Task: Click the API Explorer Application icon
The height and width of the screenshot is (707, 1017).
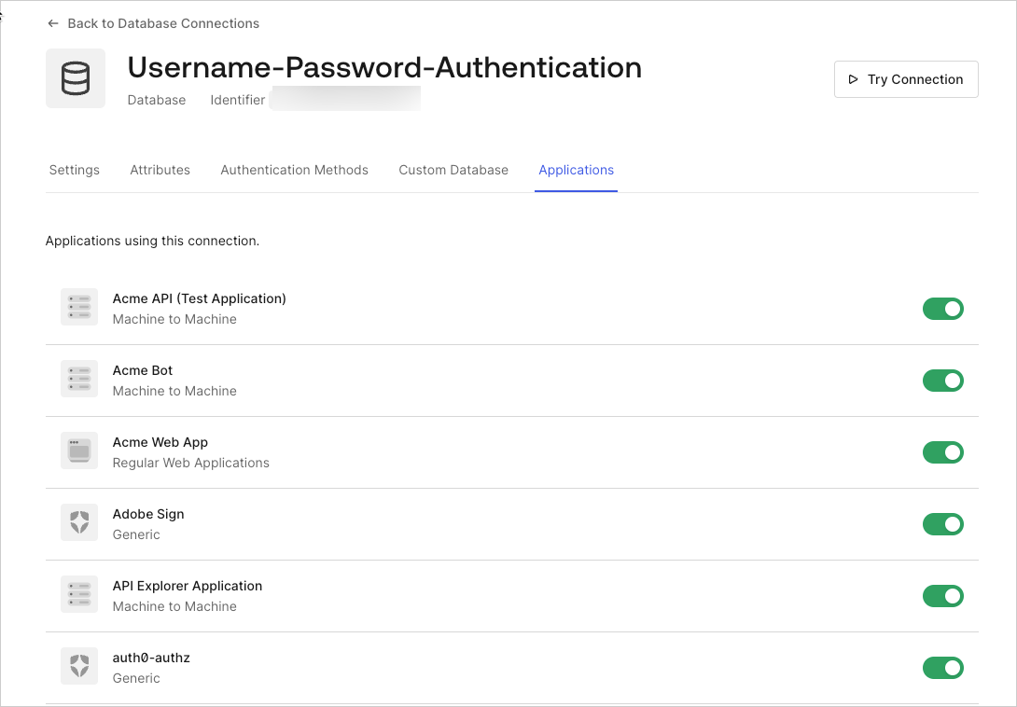Action: [x=79, y=593]
